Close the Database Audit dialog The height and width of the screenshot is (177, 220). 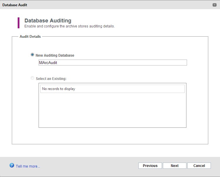click(214, 5)
